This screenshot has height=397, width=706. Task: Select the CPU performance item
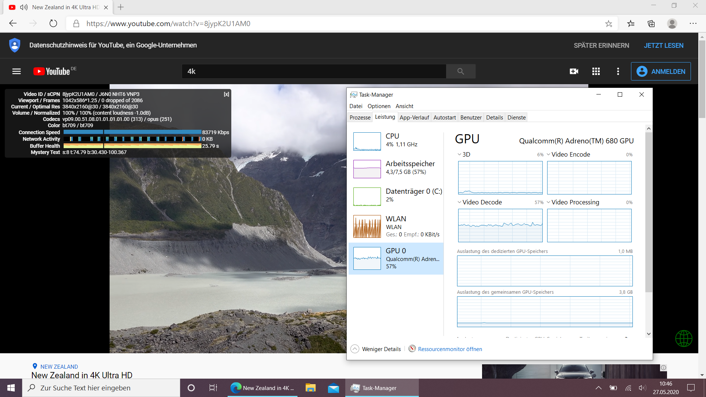[396, 142]
